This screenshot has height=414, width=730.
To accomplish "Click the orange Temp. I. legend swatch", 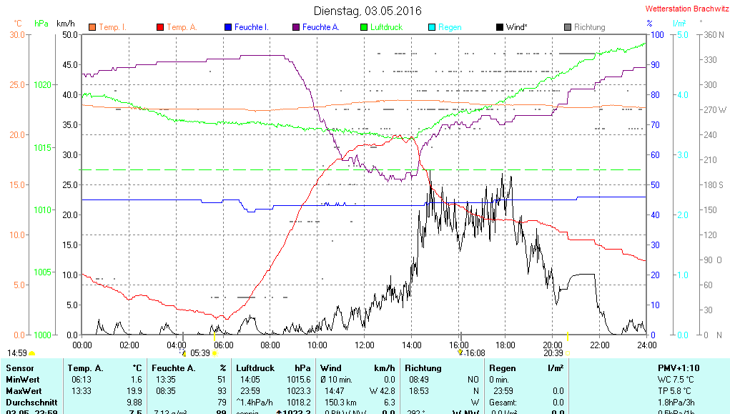I will point(92,28).
